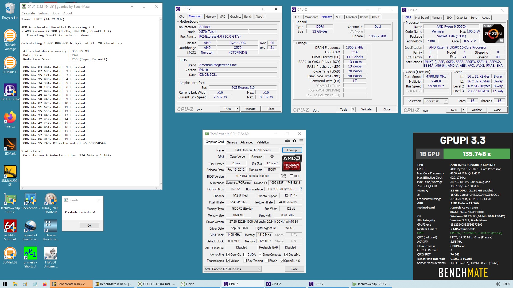Click the Bus Interface question mark icon
Viewport: 513px width, 288px height.
click(x=301, y=189)
